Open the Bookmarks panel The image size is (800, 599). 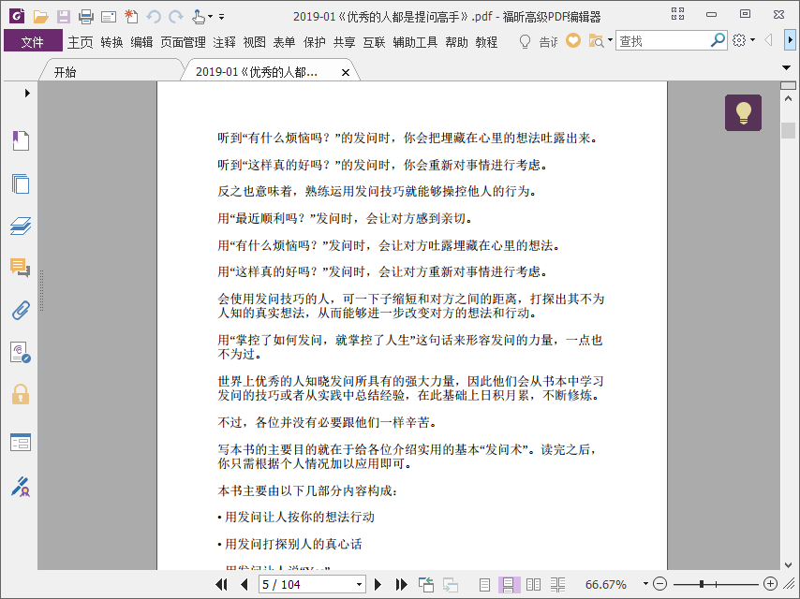point(21,140)
